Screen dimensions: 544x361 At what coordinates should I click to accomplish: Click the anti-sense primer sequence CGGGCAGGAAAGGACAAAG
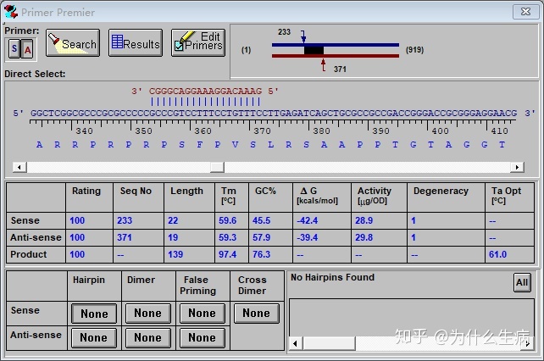point(205,92)
